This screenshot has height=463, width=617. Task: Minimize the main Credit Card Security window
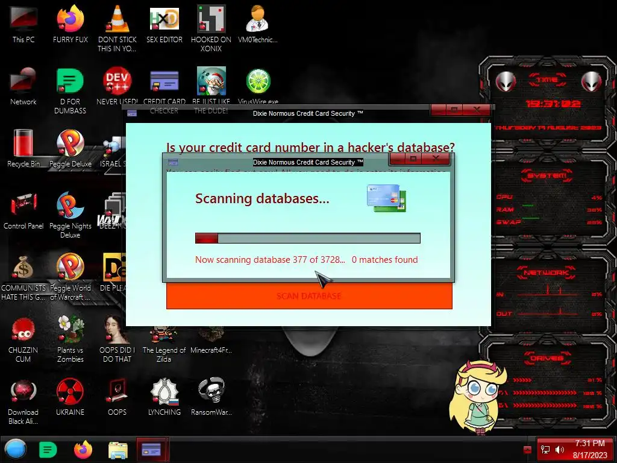point(439,110)
